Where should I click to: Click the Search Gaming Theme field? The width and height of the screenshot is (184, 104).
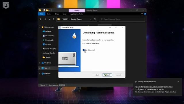point(122,19)
